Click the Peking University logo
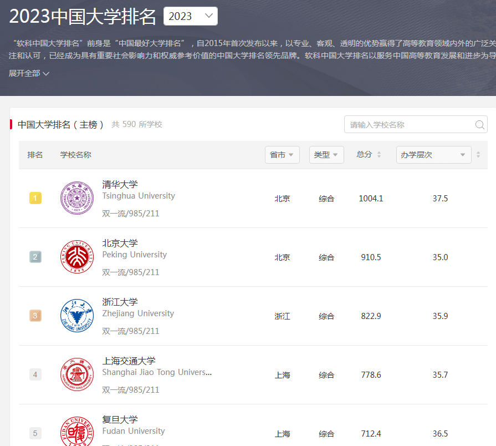The width and height of the screenshot is (496, 446). point(77,257)
